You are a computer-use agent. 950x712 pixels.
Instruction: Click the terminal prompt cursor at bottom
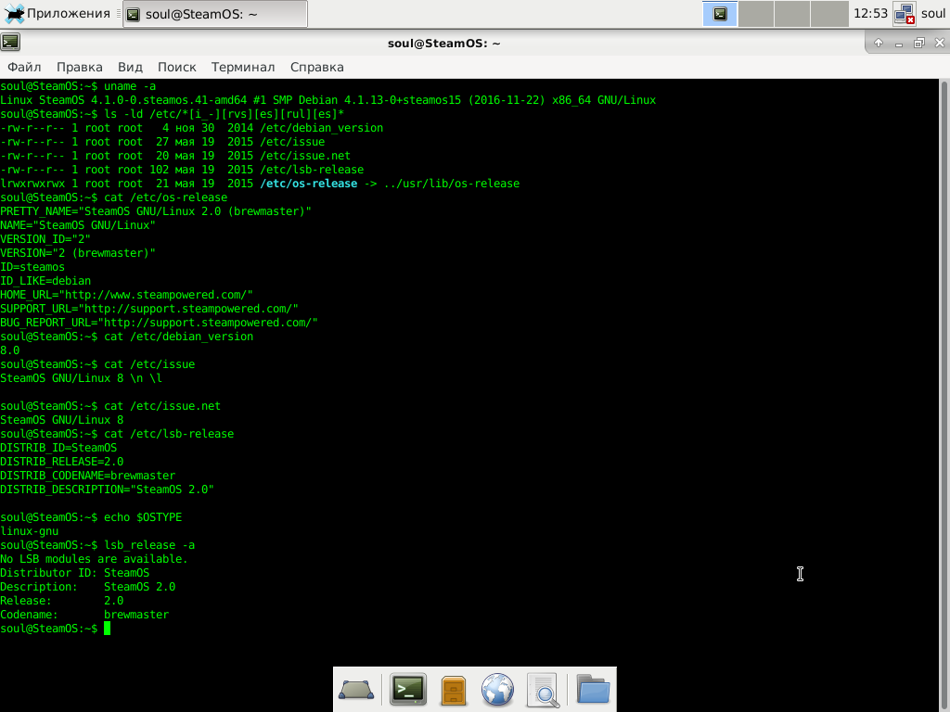click(108, 629)
